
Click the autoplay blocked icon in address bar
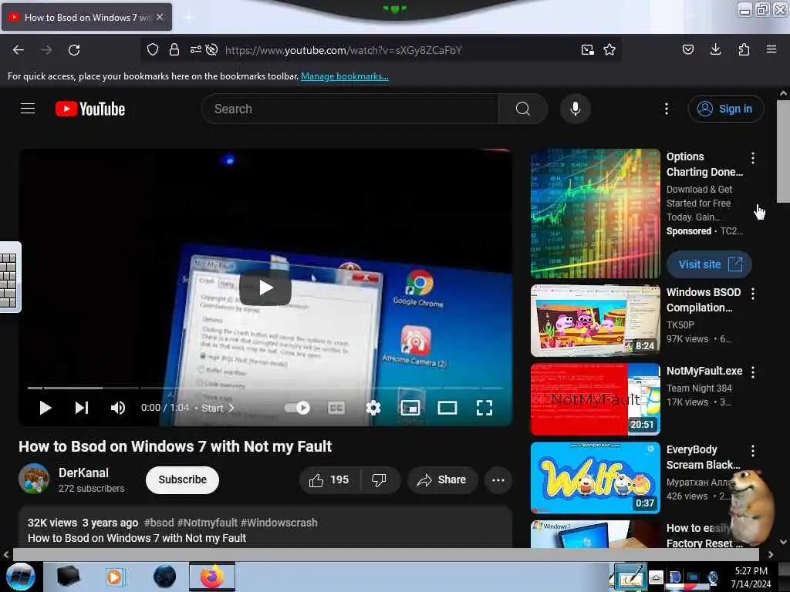pos(212,49)
